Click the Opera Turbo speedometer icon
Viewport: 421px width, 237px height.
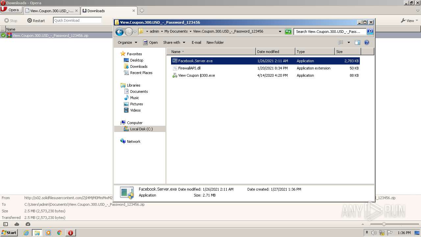coord(28,224)
